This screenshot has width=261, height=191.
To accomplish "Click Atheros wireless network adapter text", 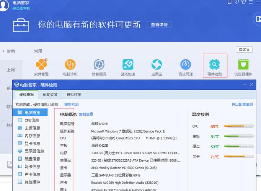I will (124, 190).
